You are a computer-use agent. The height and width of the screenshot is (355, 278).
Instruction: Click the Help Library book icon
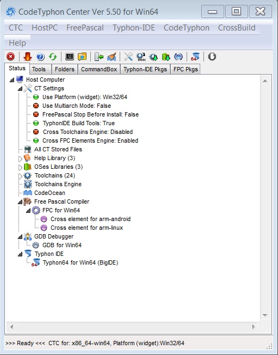pos(27,158)
